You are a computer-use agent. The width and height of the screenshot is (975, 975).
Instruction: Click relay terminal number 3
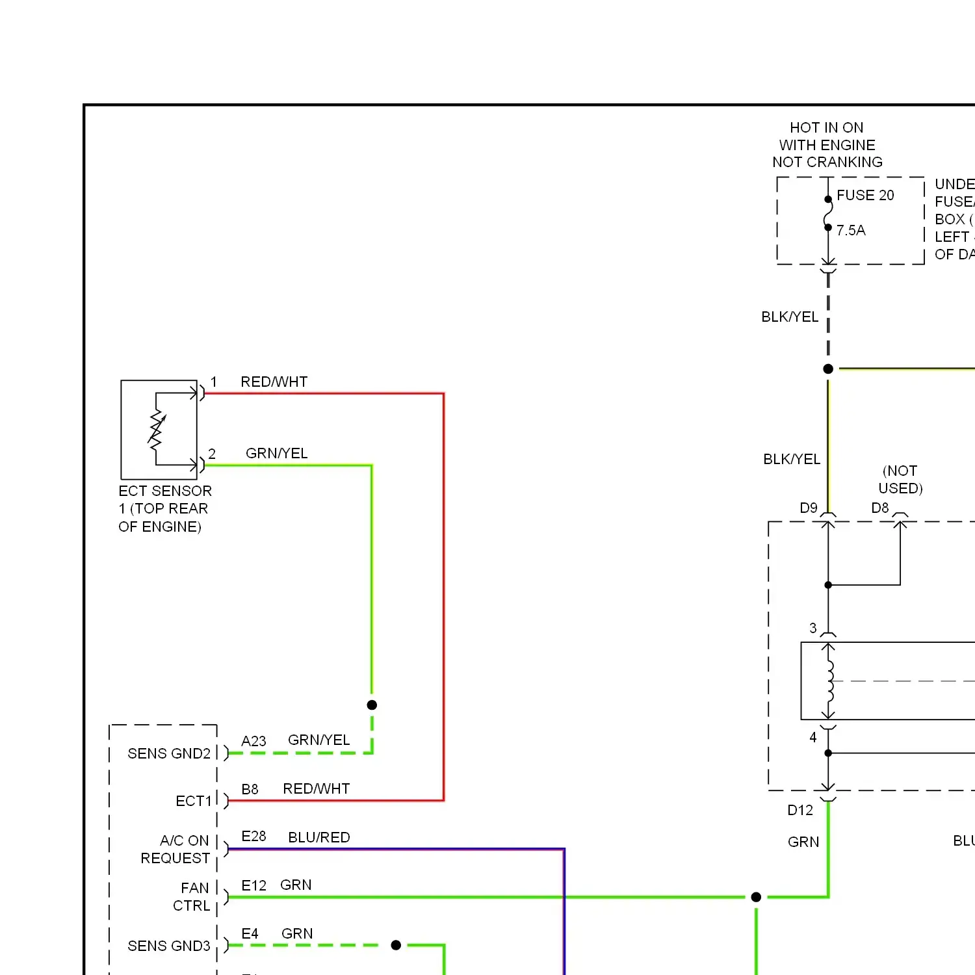812,628
